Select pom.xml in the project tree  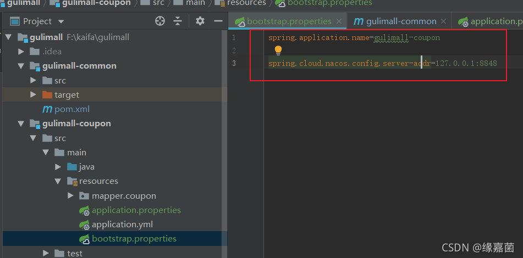point(72,109)
